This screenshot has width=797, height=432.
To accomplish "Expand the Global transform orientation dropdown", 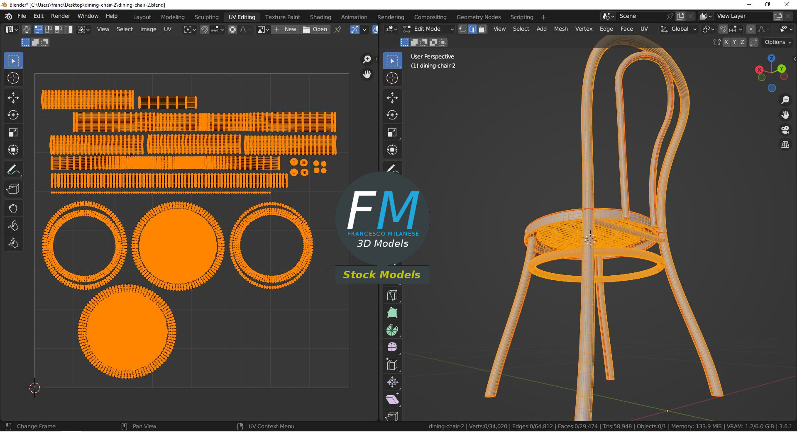I will (679, 29).
